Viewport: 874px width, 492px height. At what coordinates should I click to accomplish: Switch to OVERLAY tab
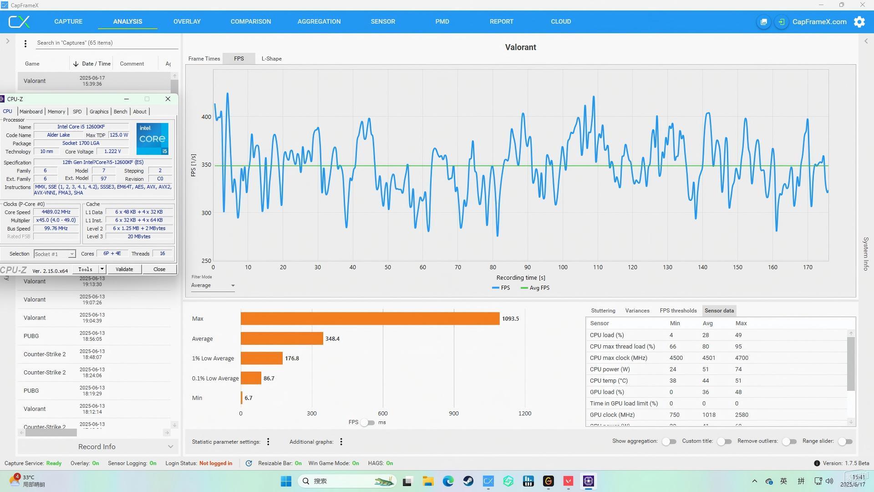pos(187,21)
